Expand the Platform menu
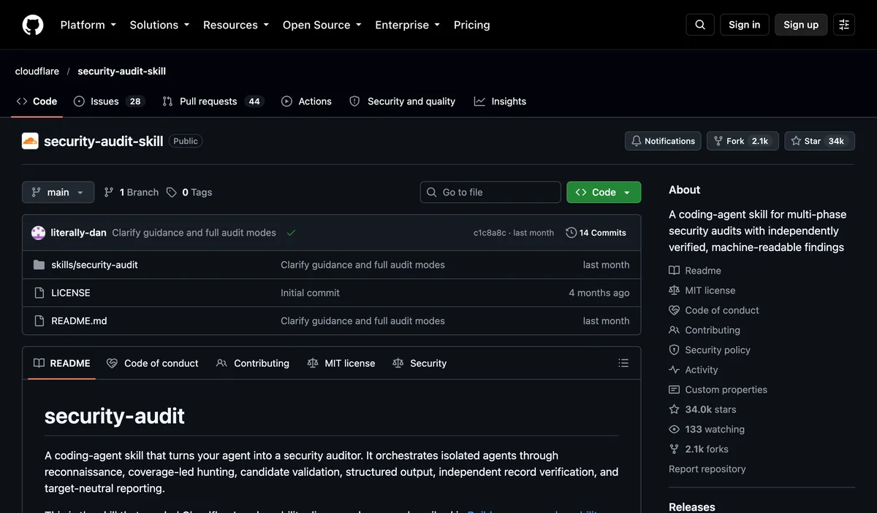Viewport: 877px width, 513px height. click(88, 25)
